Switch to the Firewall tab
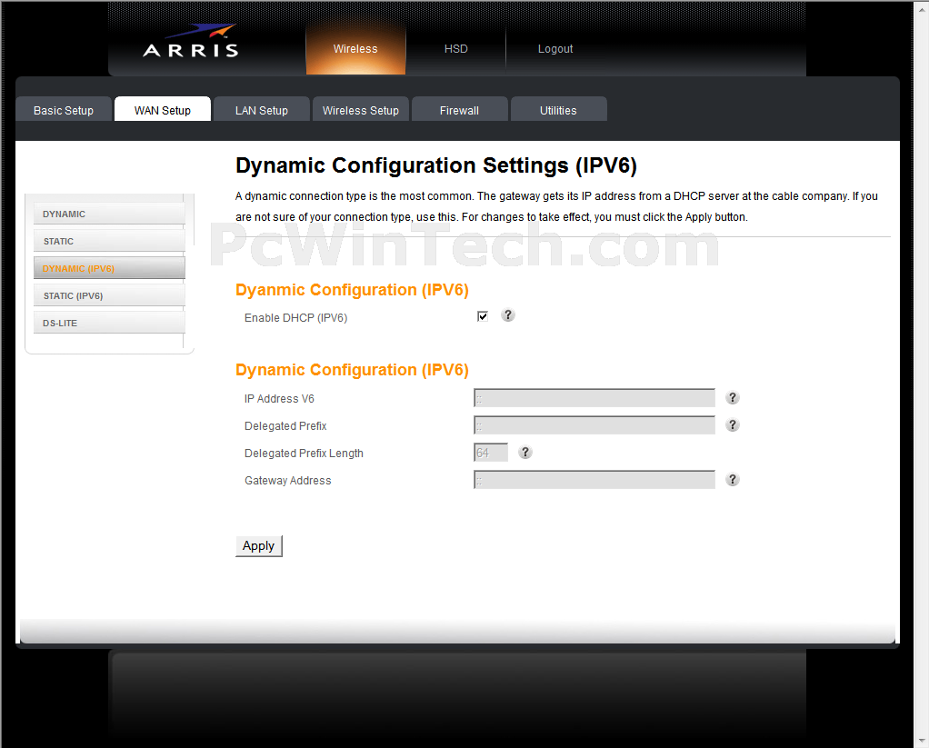Image resolution: width=929 pixels, height=748 pixels. click(459, 110)
